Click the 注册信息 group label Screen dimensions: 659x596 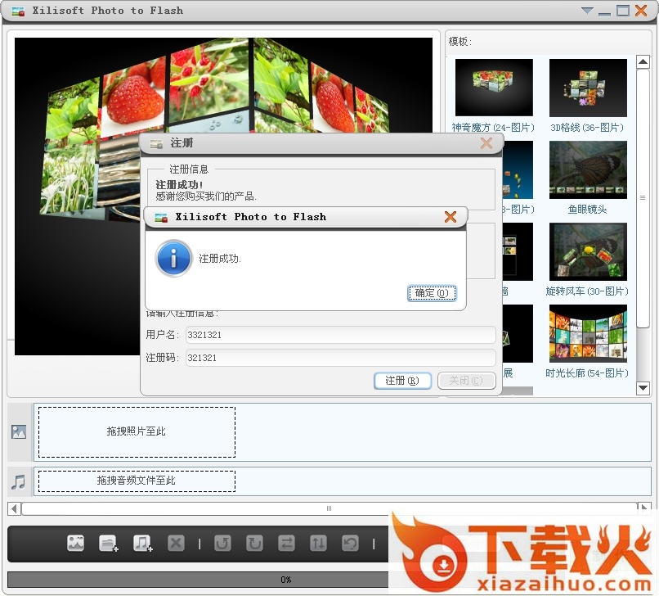[x=189, y=169]
